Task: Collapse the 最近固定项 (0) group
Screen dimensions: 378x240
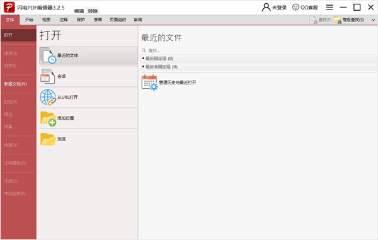Action: (143, 59)
